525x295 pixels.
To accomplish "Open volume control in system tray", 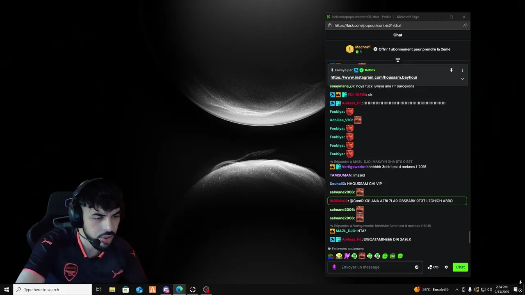I will click(490, 290).
